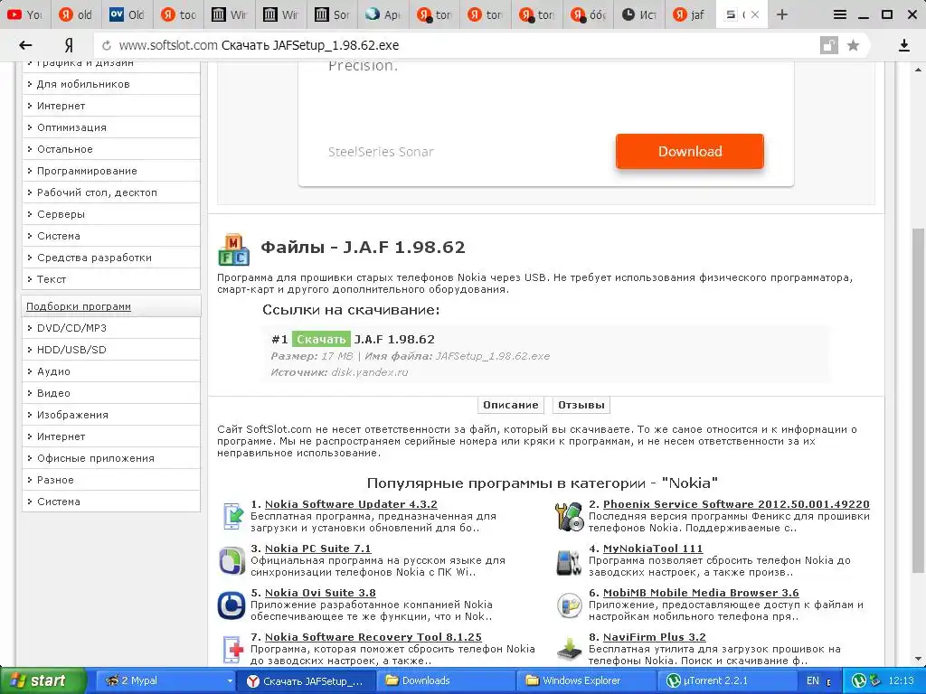Switch to the Yandex 'too' tab
This screenshot has height=694, width=926.
178,14
